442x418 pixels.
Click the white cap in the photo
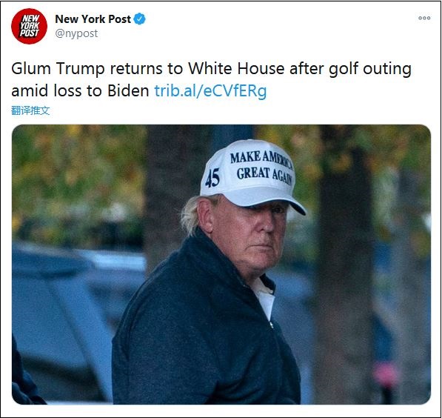[250, 175]
